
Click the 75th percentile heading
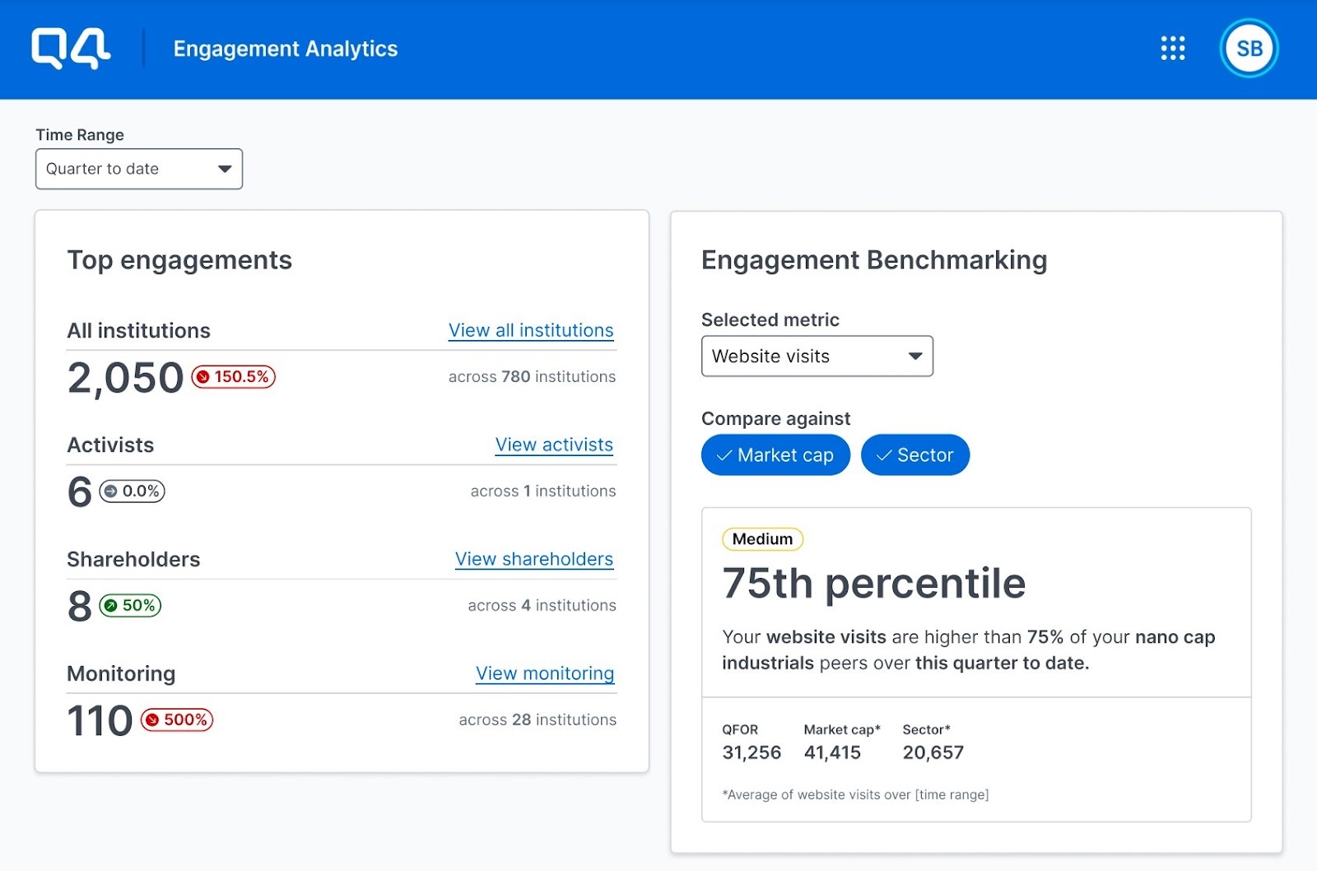[874, 583]
